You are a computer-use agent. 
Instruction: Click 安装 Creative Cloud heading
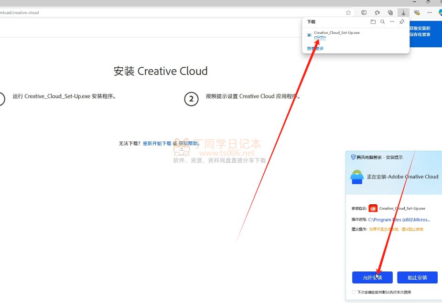click(161, 71)
